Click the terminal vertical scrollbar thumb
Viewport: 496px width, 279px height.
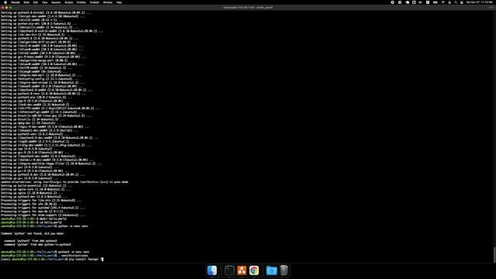(x=494, y=255)
